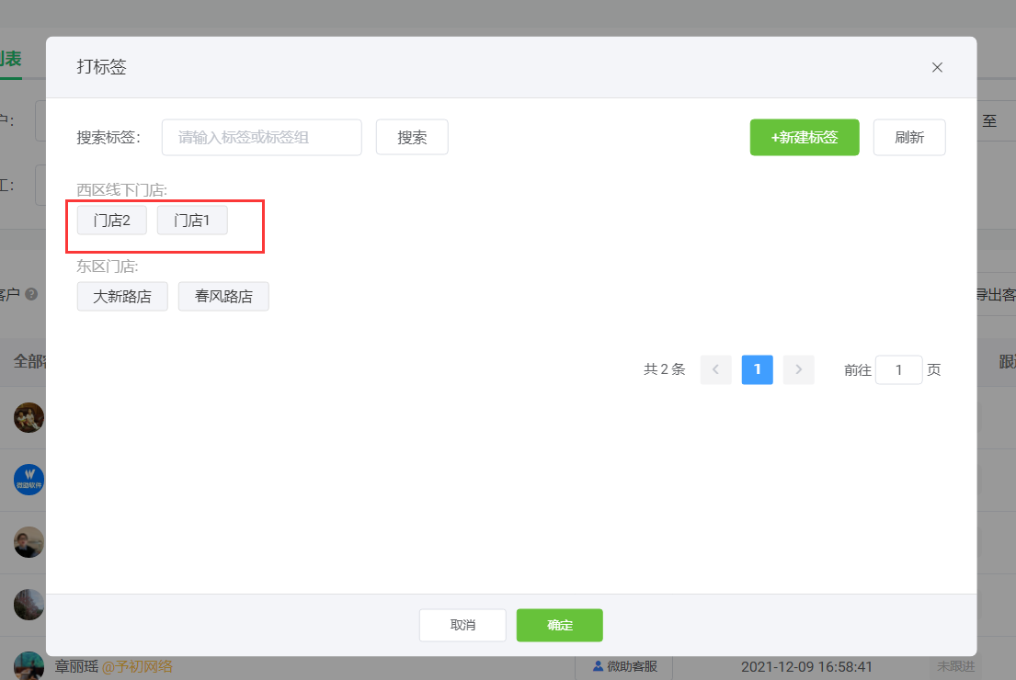
Task: Select the 门店1 tag
Action: [x=192, y=221]
